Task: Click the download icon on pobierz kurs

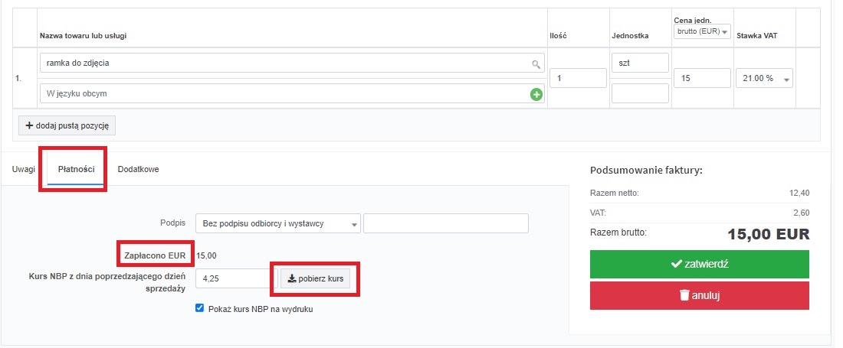Action: (x=292, y=278)
